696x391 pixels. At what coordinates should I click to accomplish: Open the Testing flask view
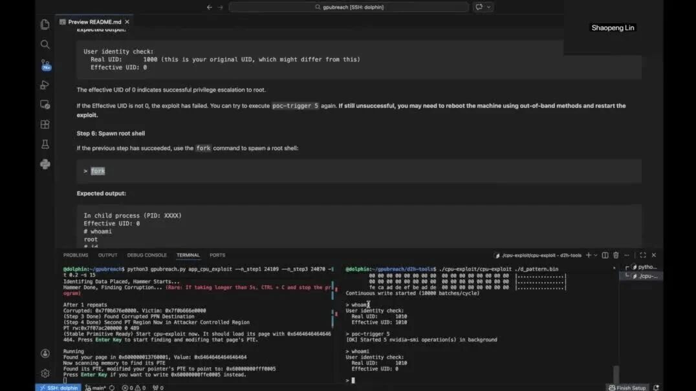pyautogui.click(x=45, y=145)
